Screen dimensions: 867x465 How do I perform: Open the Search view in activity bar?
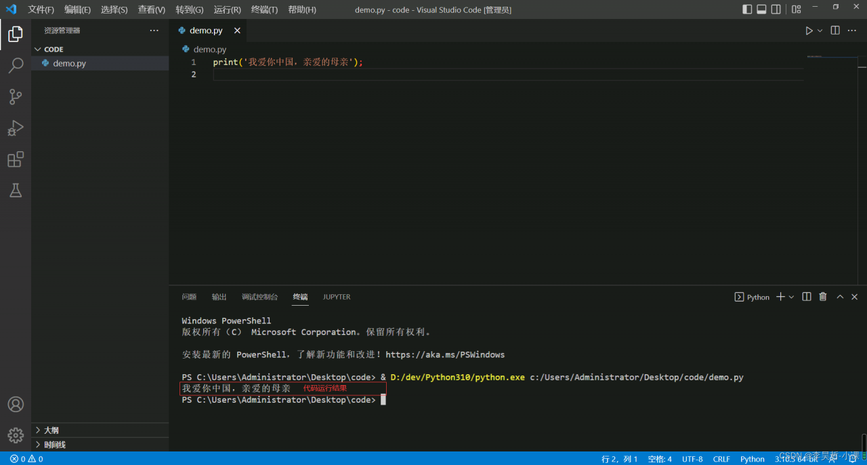pos(16,66)
